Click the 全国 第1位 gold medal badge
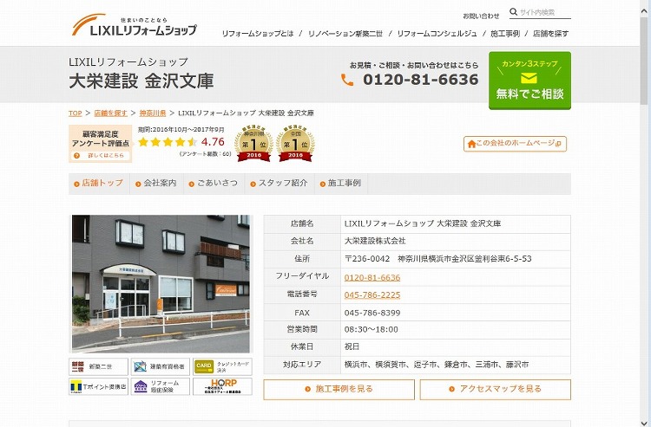Viewport: 651px width, 427px height. click(295, 143)
